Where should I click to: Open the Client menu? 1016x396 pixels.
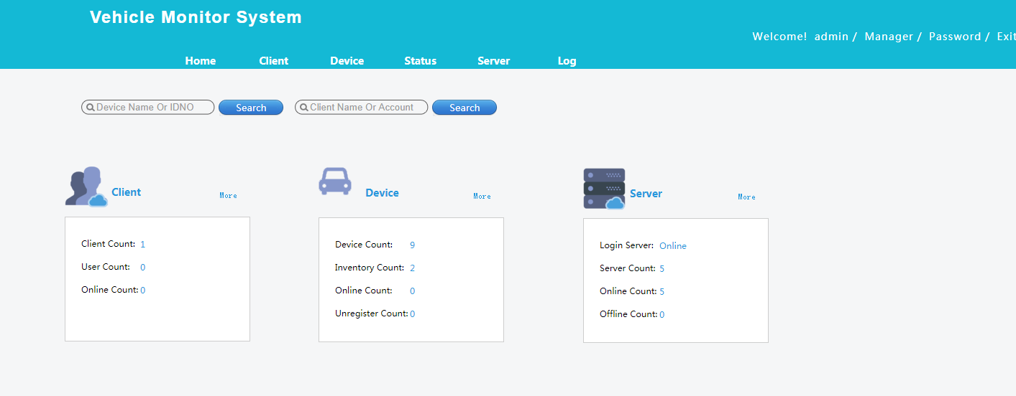(x=274, y=61)
